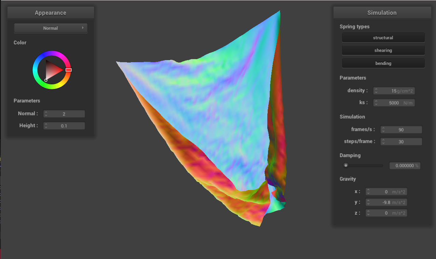Click the gravity x stepper arrows

[368, 192]
